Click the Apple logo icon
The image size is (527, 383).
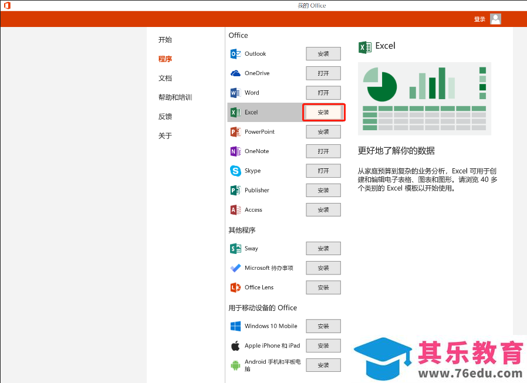pyautogui.click(x=235, y=345)
